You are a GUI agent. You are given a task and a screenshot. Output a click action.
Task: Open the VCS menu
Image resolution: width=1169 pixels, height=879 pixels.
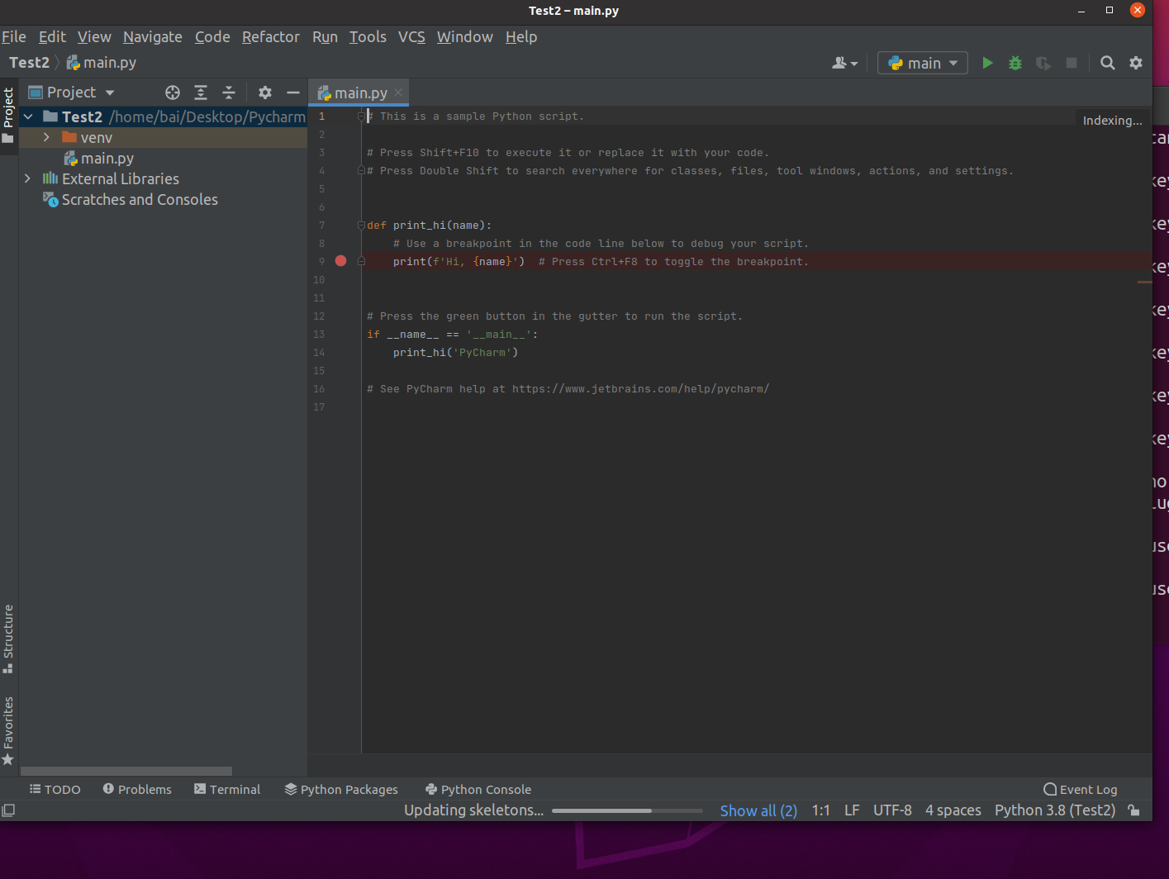(x=411, y=37)
